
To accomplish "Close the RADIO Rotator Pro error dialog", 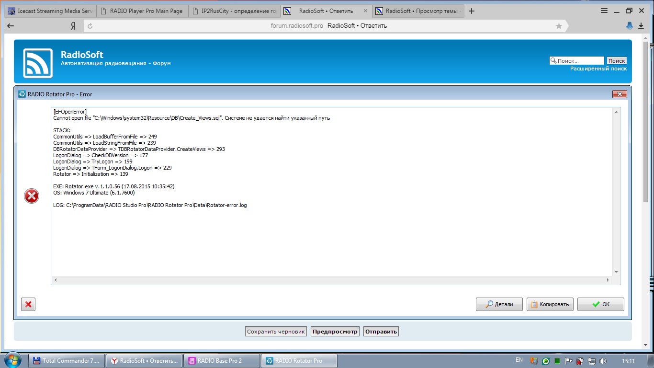I will point(620,94).
